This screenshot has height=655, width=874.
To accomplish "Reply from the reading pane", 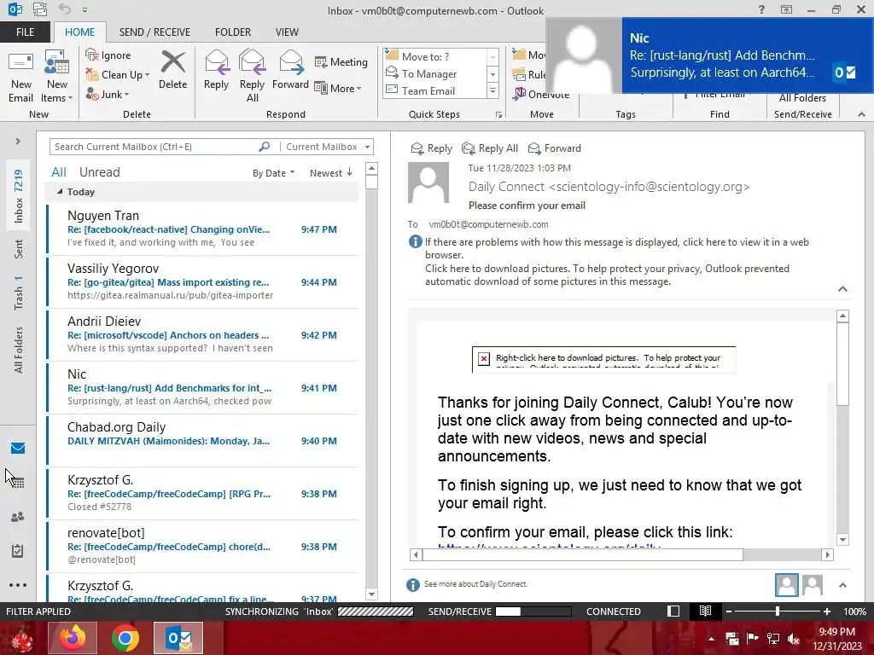I will click(x=431, y=148).
